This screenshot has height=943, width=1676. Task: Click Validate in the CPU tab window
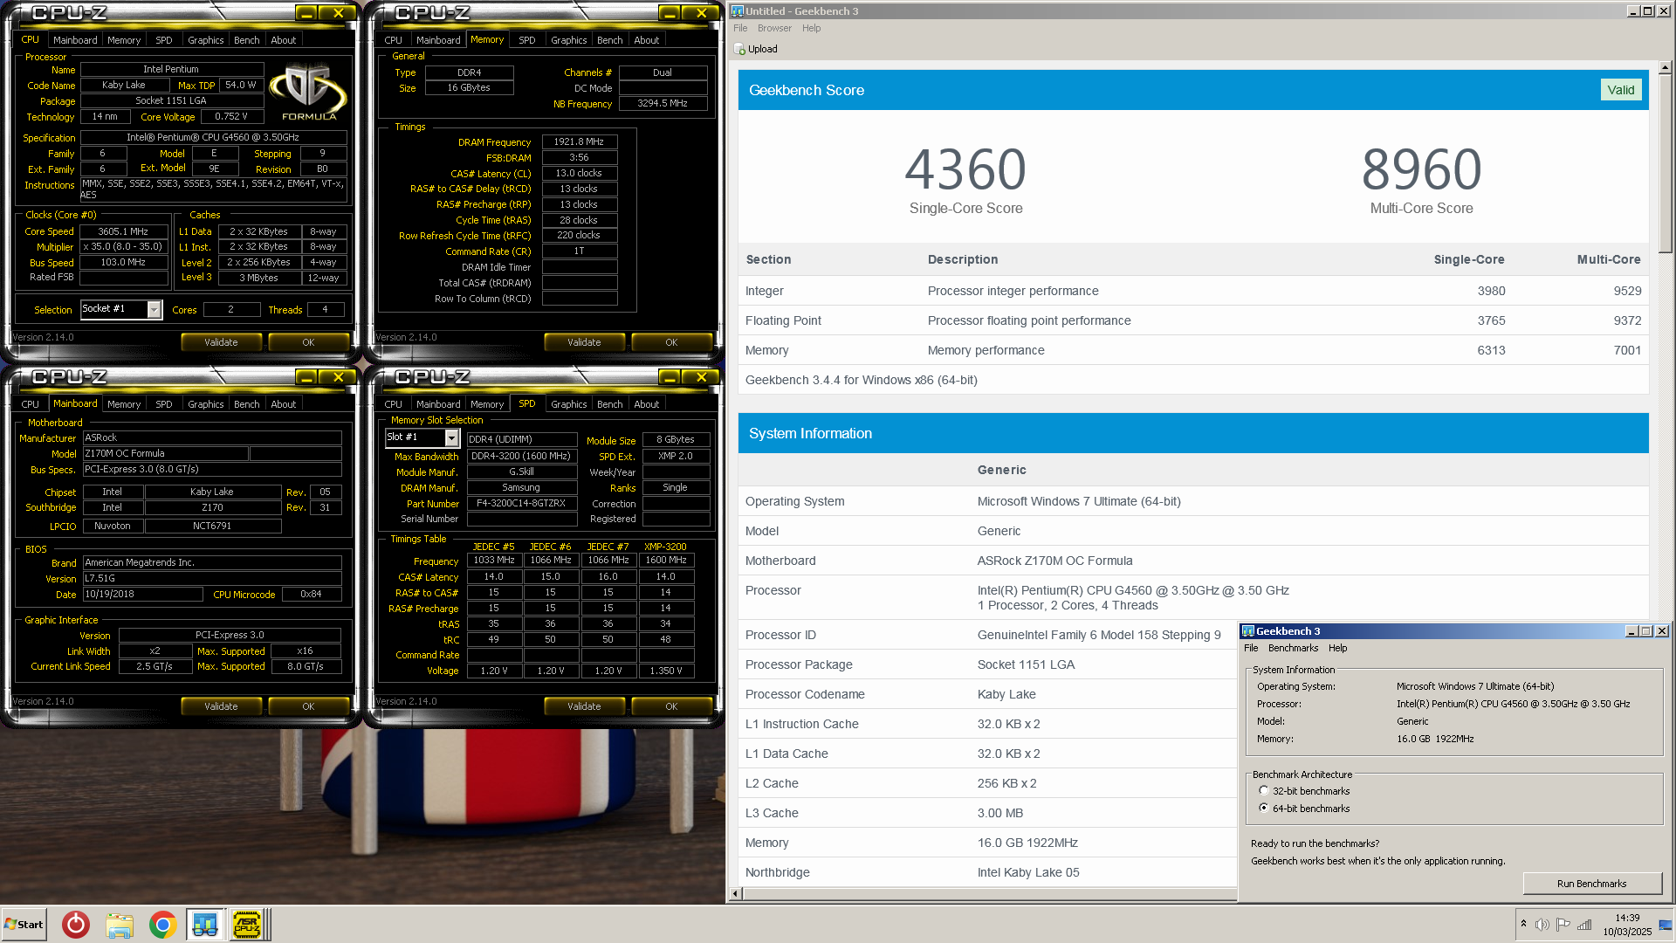click(x=221, y=342)
